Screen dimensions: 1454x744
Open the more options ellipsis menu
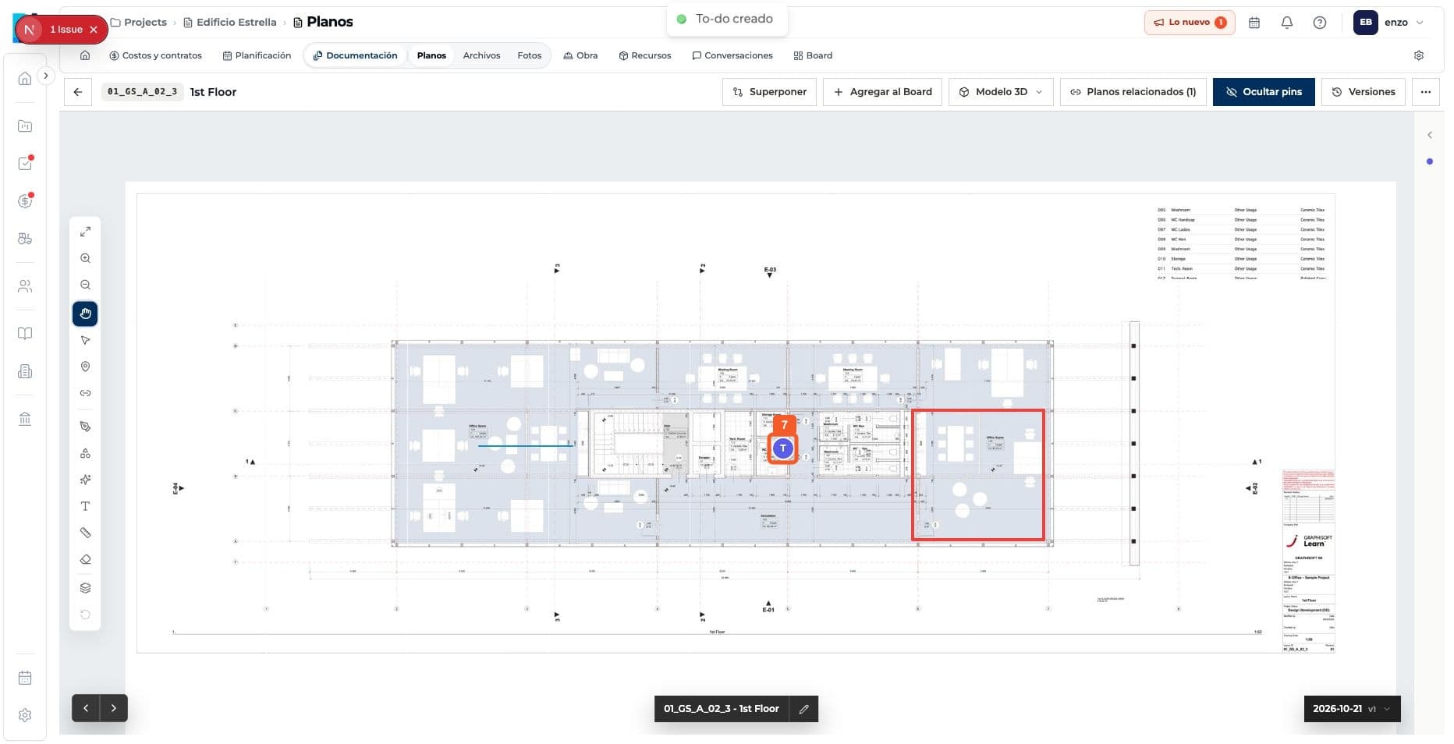tap(1426, 92)
